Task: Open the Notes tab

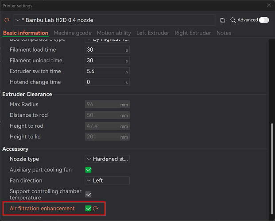Action: 224,33
